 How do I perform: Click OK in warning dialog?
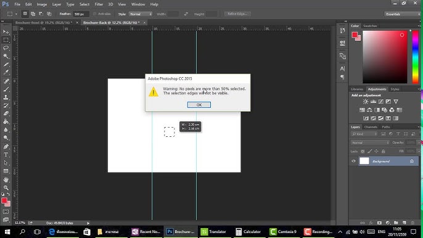click(x=199, y=105)
